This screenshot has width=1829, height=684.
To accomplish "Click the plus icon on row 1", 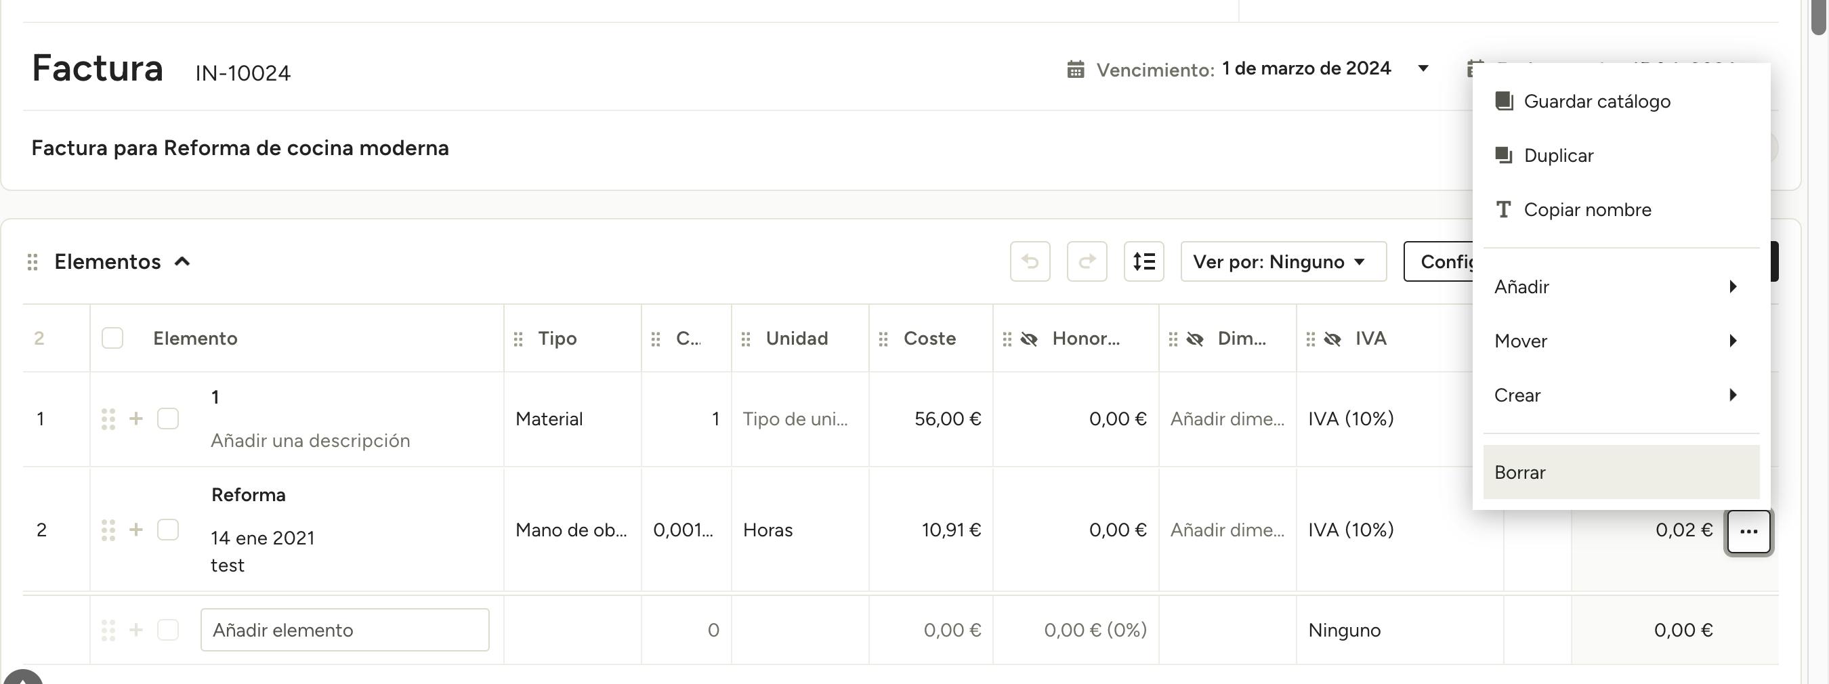I will click(x=136, y=419).
